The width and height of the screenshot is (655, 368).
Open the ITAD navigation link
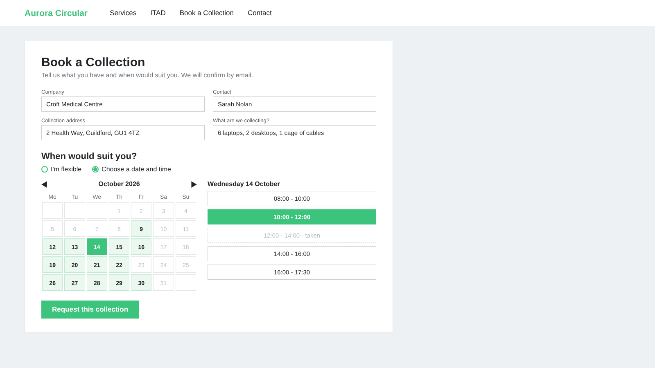[158, 13]
